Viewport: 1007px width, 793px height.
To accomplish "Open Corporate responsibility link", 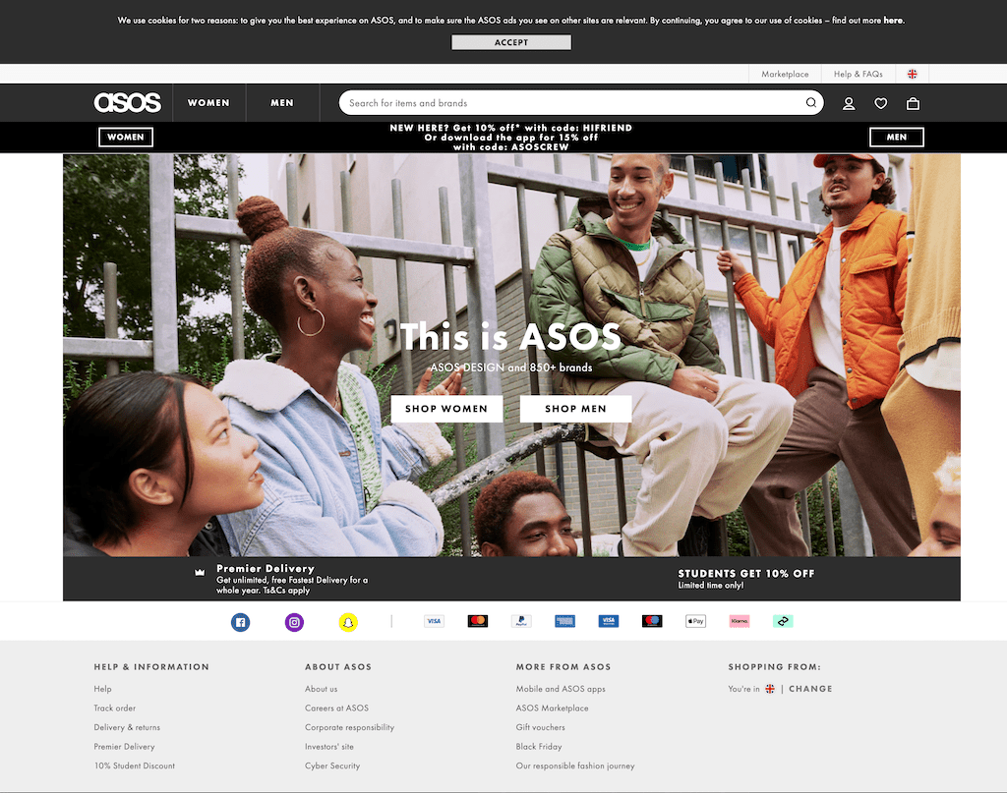I will coord(349,727).
